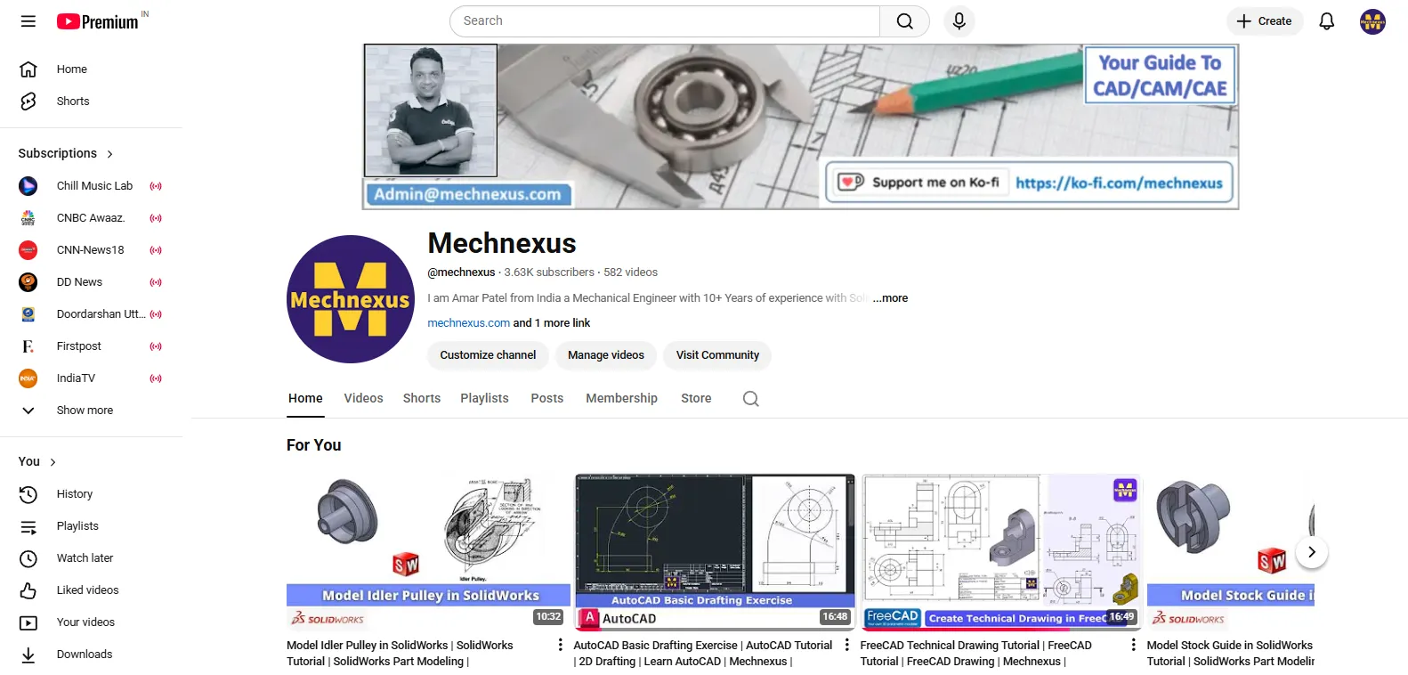Open options menu for Idler Pulley video
Screen dimensions: 1408x675
[x=560, y=645]
